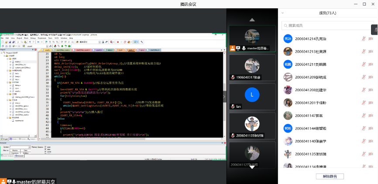Toggle mute for member 2006041208刘建华
The image size is (378, 184).
pyautogui.click(x=364, y=90)
